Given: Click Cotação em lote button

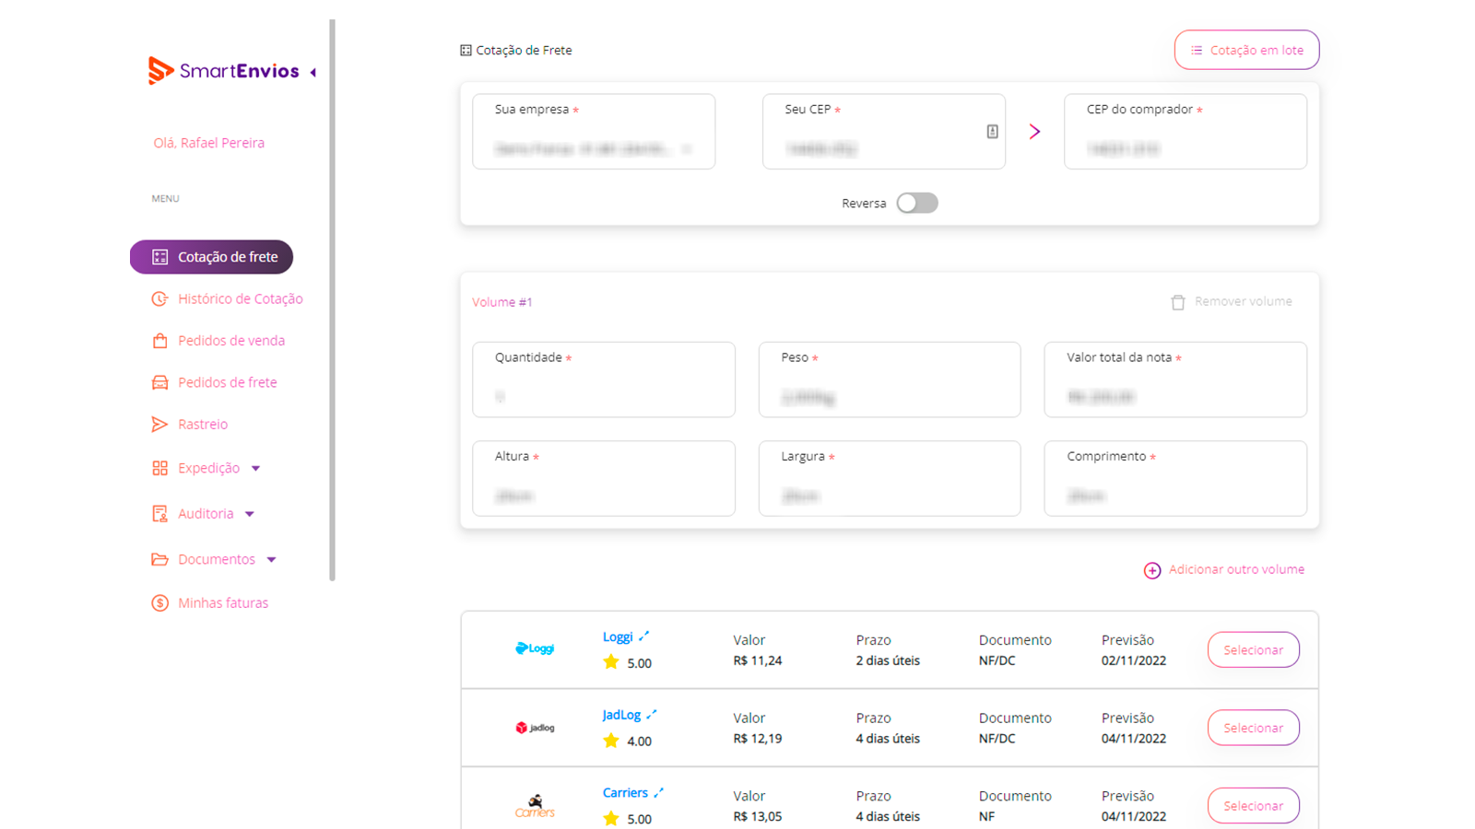Looking at the screenshot, I should pos(1246,50).
